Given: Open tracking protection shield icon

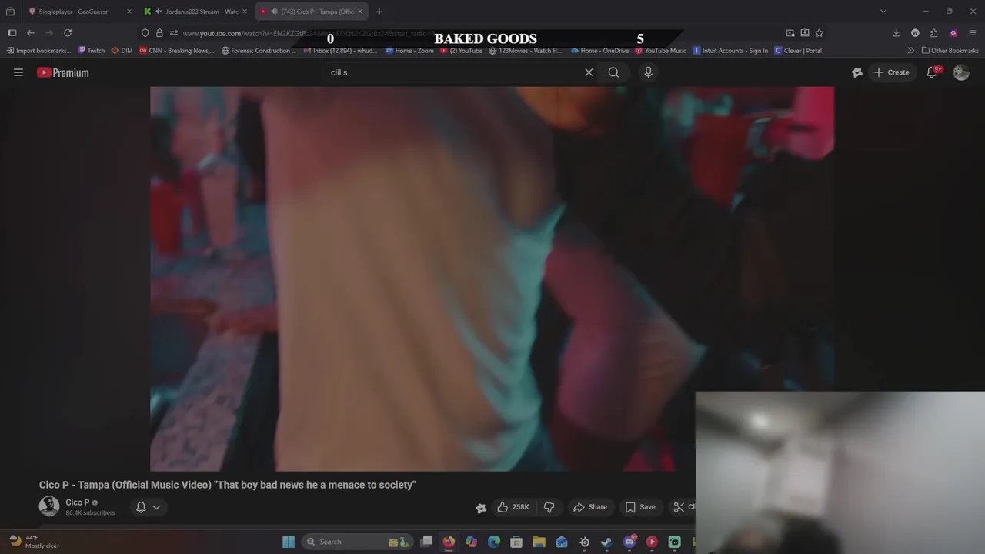Looking at the screenshot, I should 145,33.
